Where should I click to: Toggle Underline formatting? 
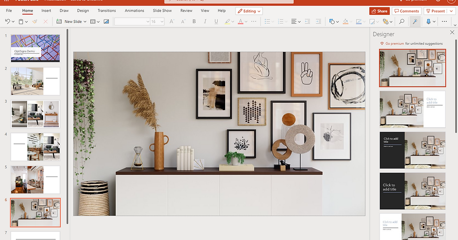point(216,21)
